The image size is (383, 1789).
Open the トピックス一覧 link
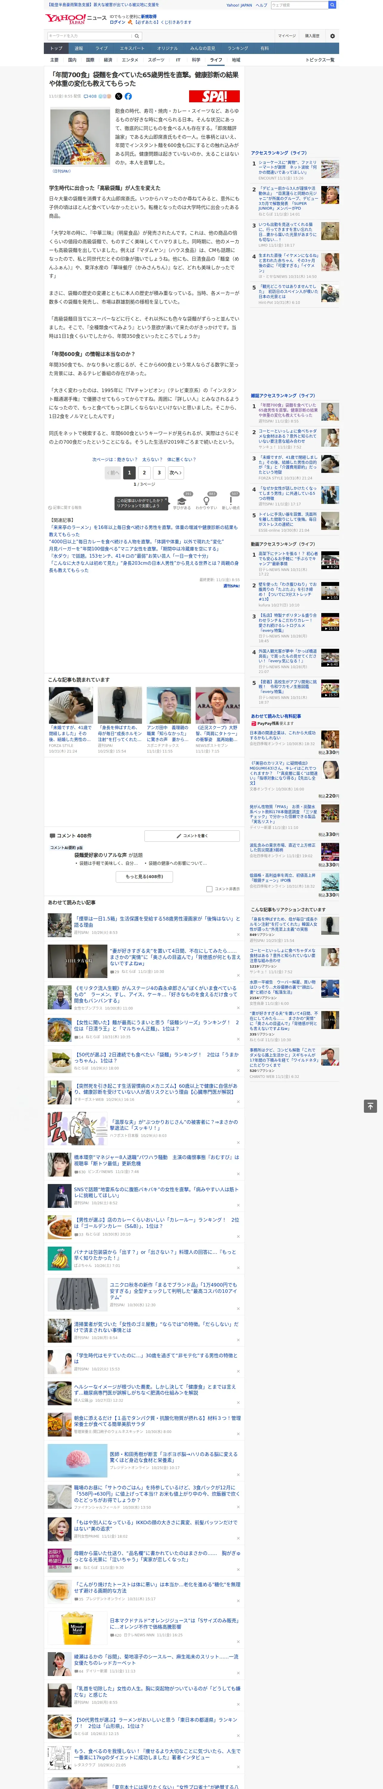tap(320, 60)
